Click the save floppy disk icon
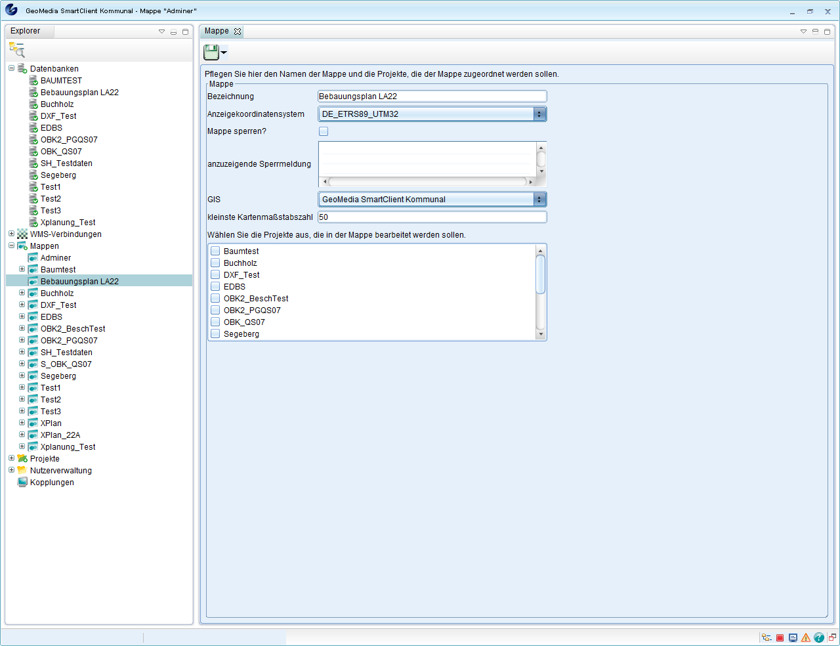 pos(211,52)
